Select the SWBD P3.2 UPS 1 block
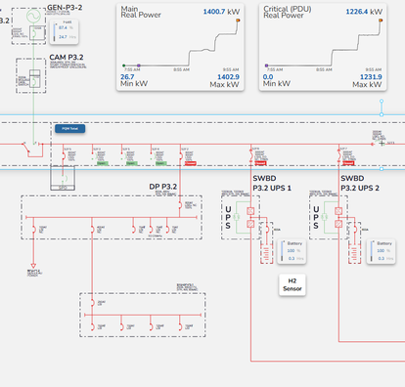405x387 pixels. [241, 217]
